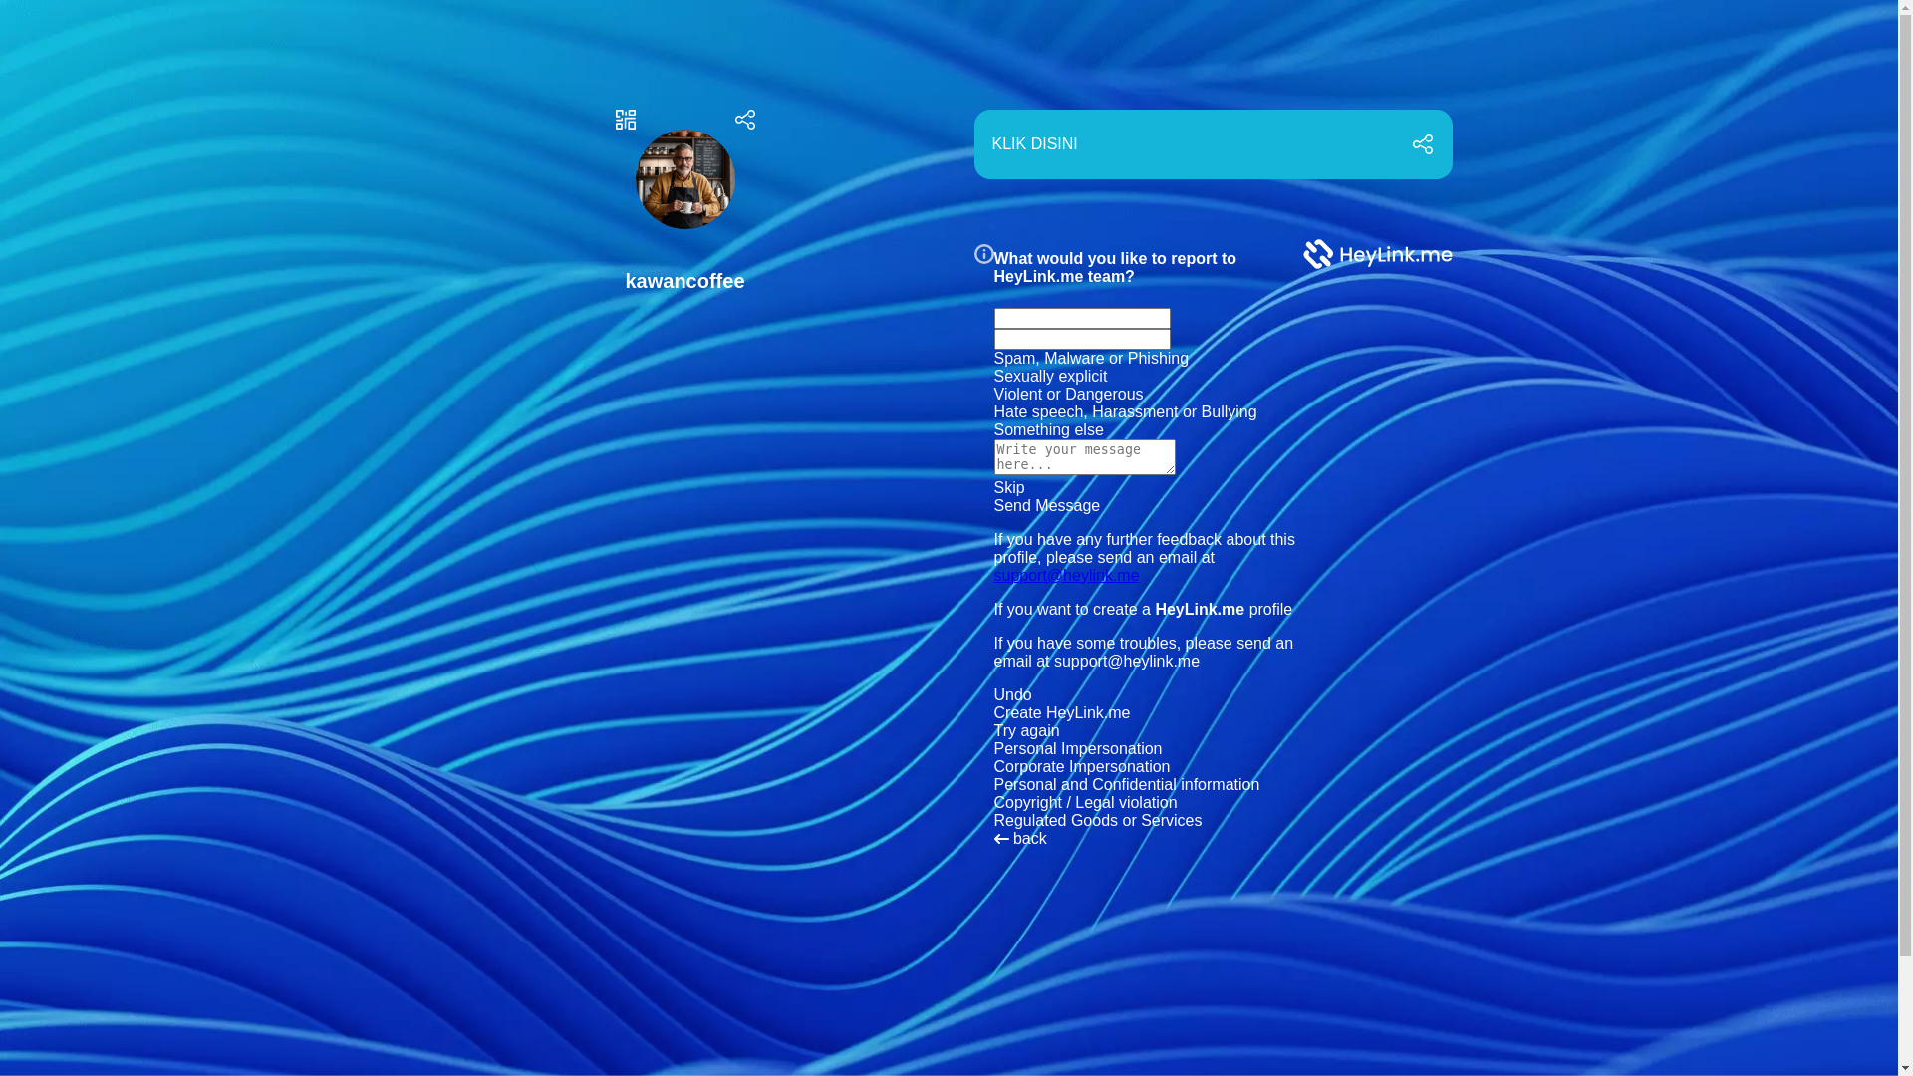
Task: Choose Hate speech, Harassment or Bullying
Action: click(x=1125, y=412)
